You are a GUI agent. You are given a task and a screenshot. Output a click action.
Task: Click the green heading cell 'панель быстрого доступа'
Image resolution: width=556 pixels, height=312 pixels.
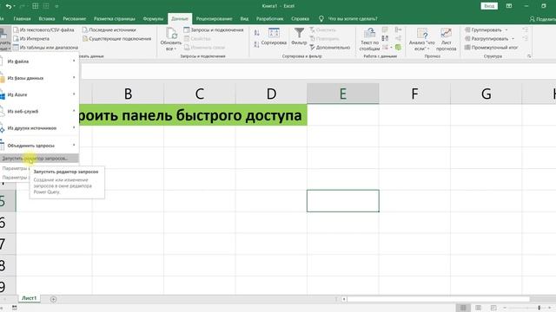(x=193, y=115)
